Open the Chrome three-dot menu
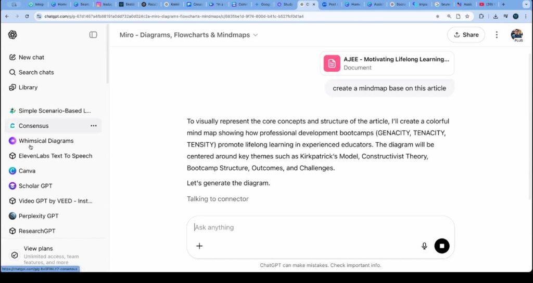Screen dimensions: 533x283 [526, 16]
